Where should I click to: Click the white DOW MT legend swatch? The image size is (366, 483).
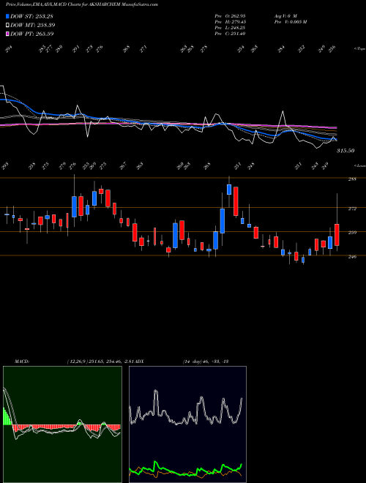(7, 25)
